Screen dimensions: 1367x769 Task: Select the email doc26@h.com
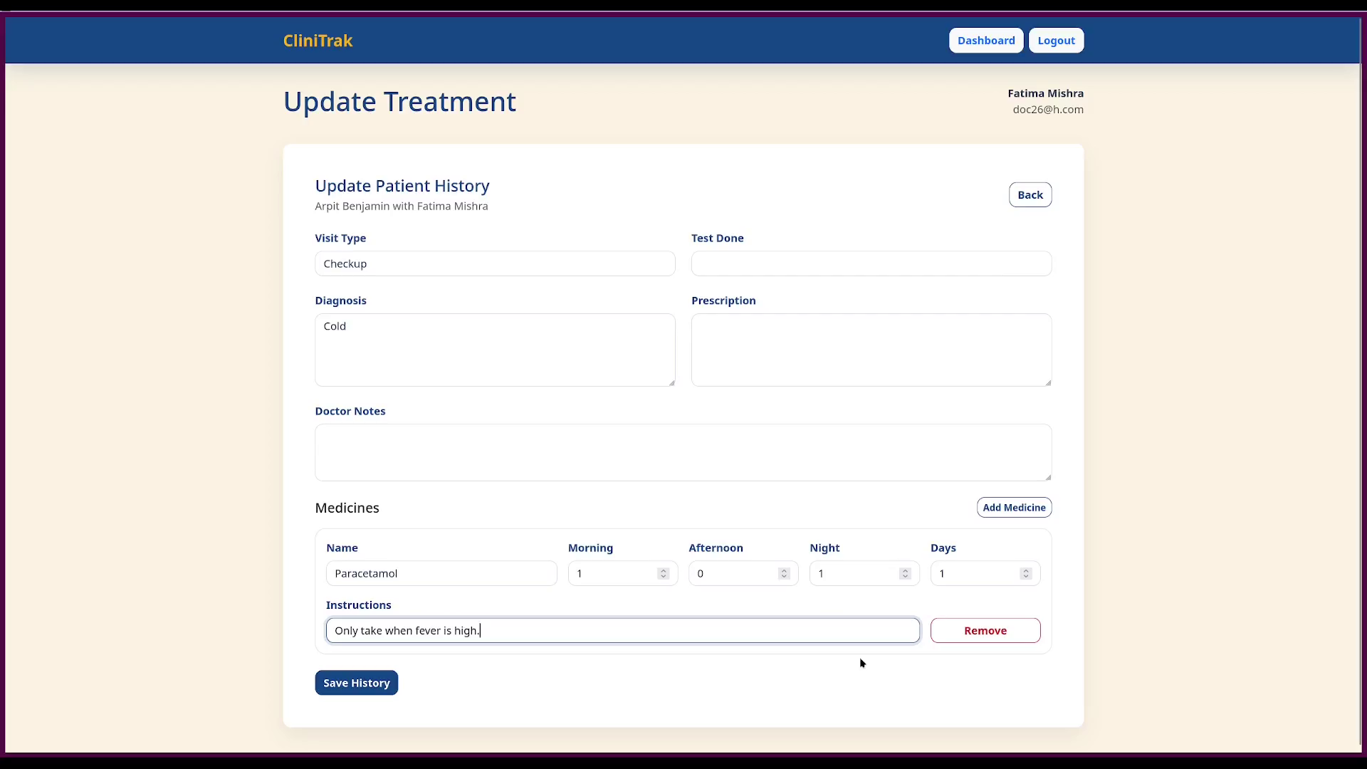1048,109
